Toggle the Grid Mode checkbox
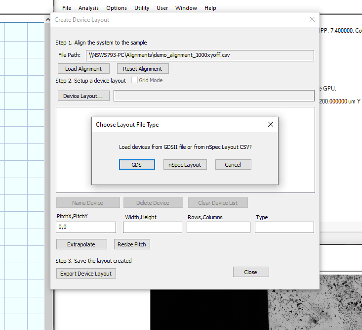This screenshot has height=330, width=362. (x=135, y=80)
